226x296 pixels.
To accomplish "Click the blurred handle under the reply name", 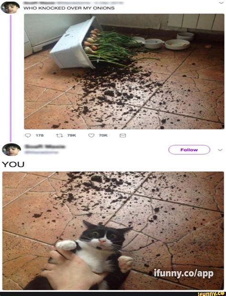I will [42, 152].
